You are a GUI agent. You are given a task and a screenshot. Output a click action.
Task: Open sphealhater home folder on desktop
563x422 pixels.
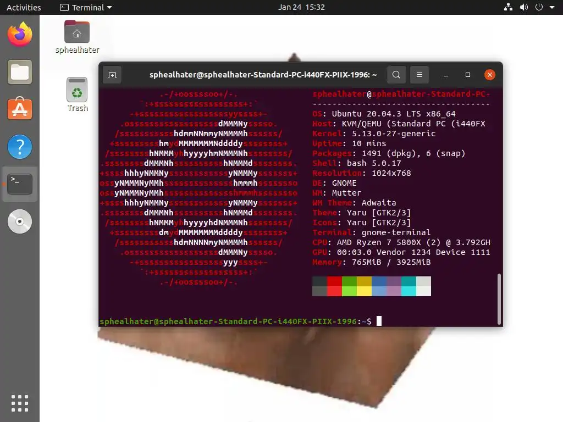[x=77, y=37]
